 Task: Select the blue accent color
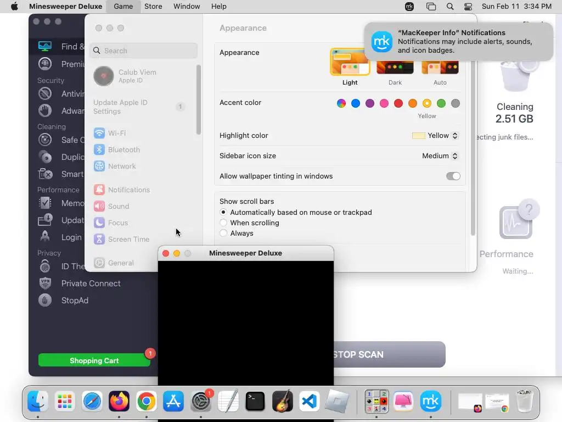click(x=356, y=103)
